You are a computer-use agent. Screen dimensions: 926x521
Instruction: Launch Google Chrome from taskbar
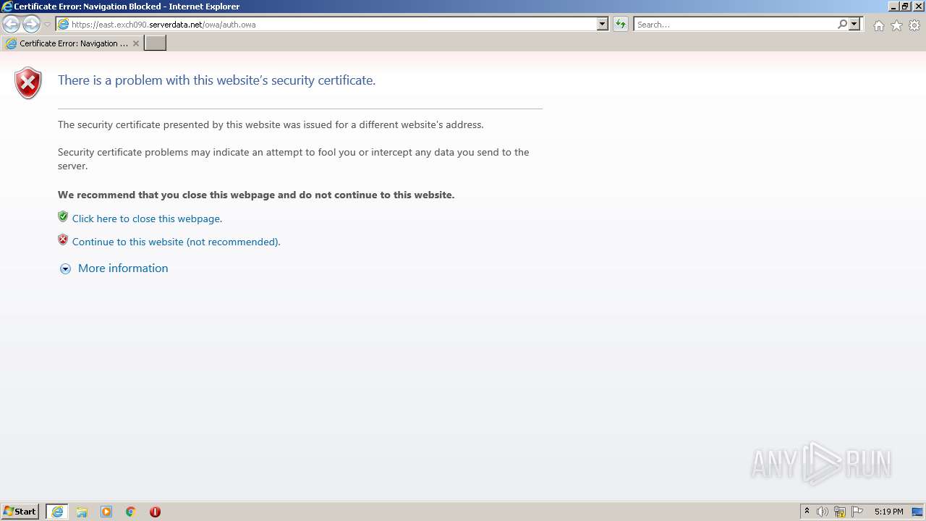(x=131, y=512)
